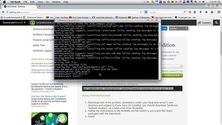Open the volume icon in menu bar
Viewport: 222px width, 125px height.
tap(204, 2)
